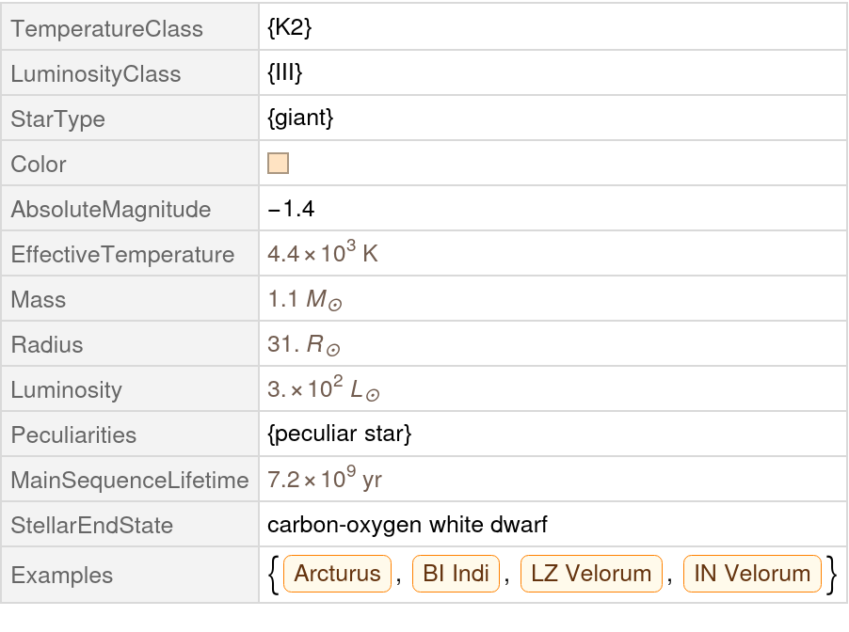849x632 pixels.
Task: Open the Arcturus entity link
Action: point(337,574)
